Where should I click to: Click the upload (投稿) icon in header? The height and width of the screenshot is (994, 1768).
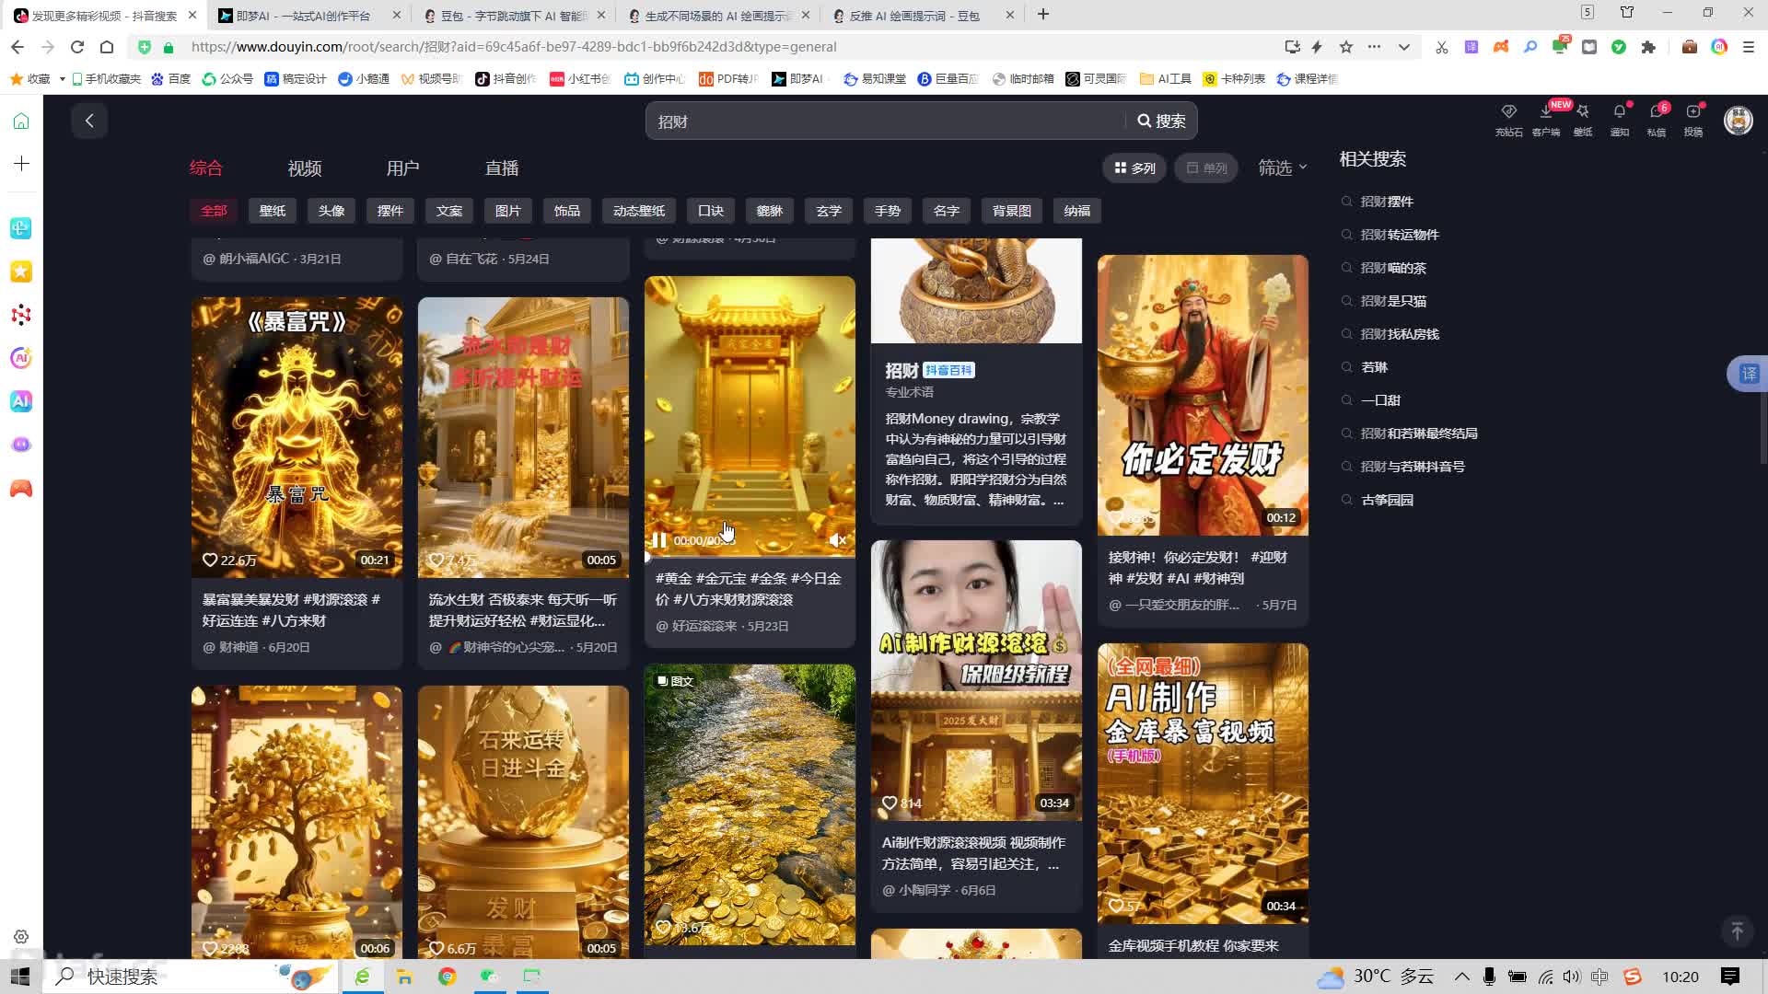coord(1692,112)
